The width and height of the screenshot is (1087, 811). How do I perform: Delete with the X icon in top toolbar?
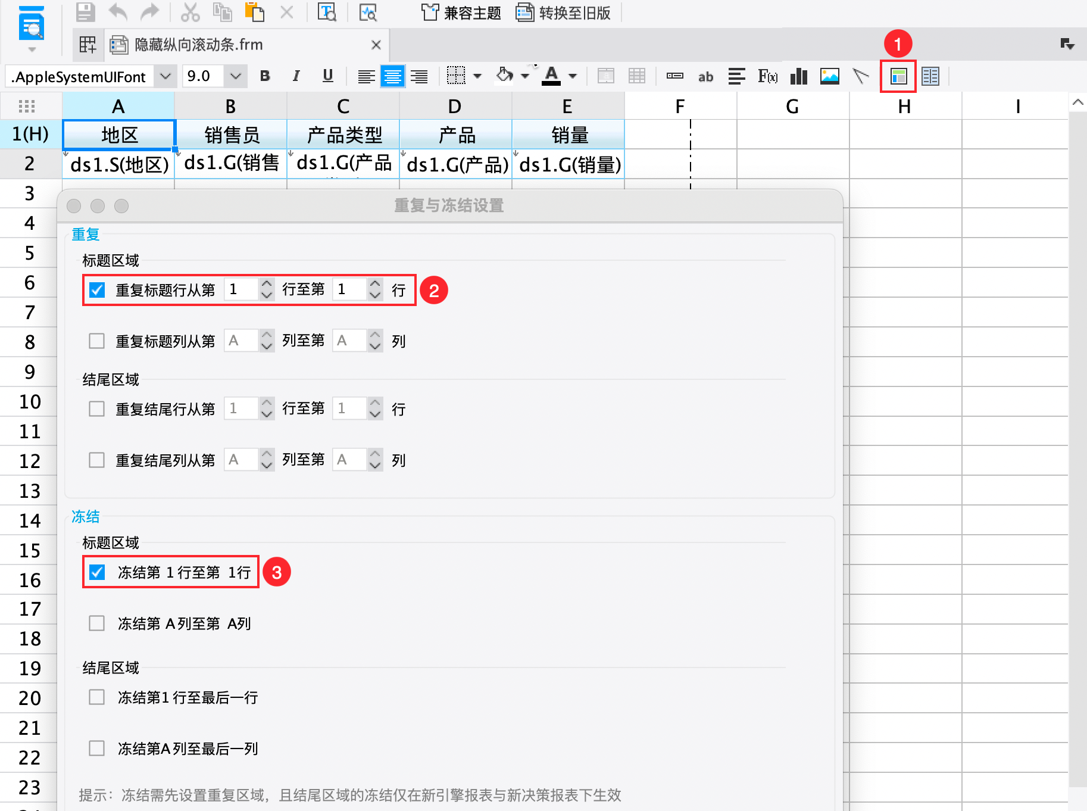pyautogui.click(x=286, y=12)
